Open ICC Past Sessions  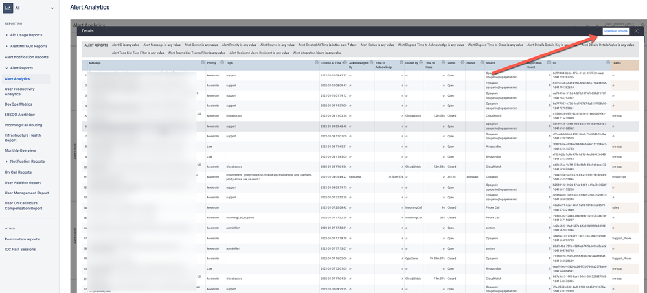pos(20,249)
